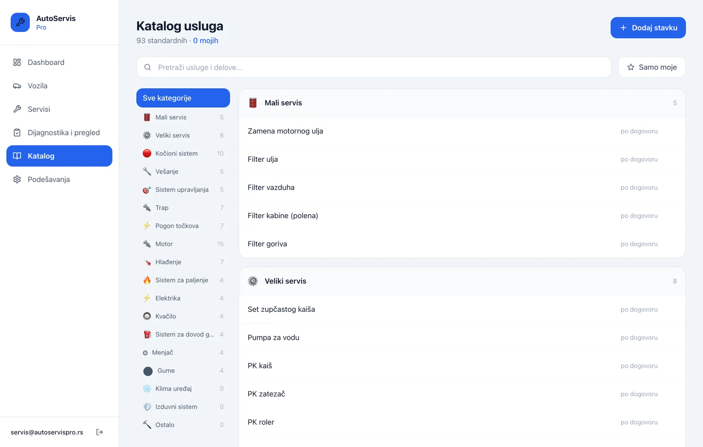Click PK zatezač row

coord(462,394)
